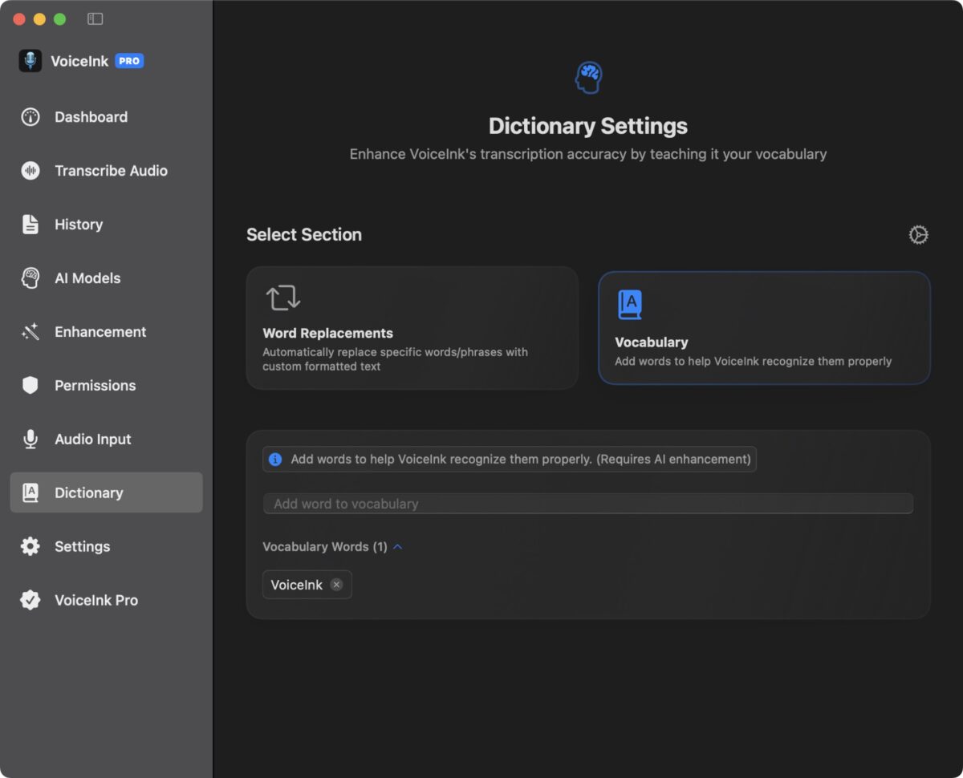Click the Dashboard gauge icon
Screen dimensions: 963x778
tap(30, 117)
